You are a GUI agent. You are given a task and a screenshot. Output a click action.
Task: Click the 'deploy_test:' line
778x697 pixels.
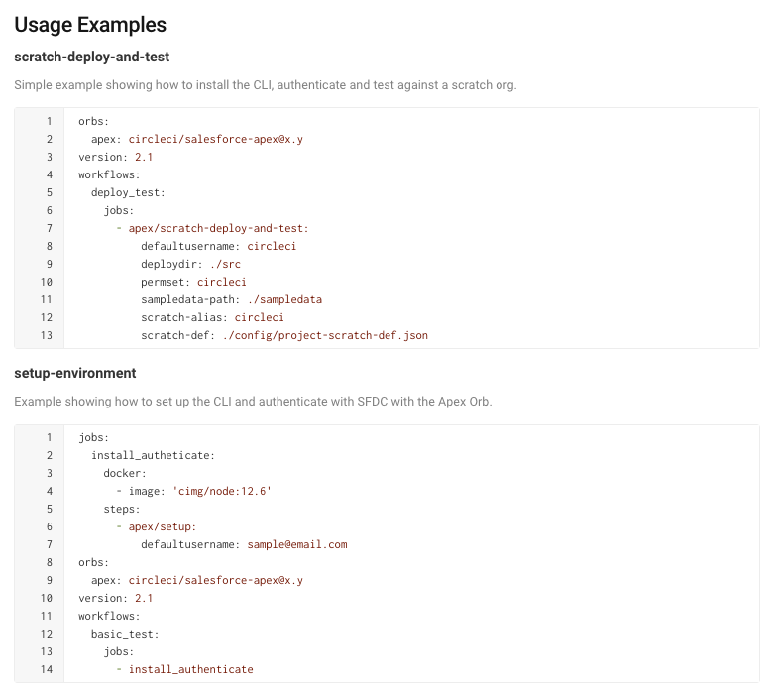[128, 192]
